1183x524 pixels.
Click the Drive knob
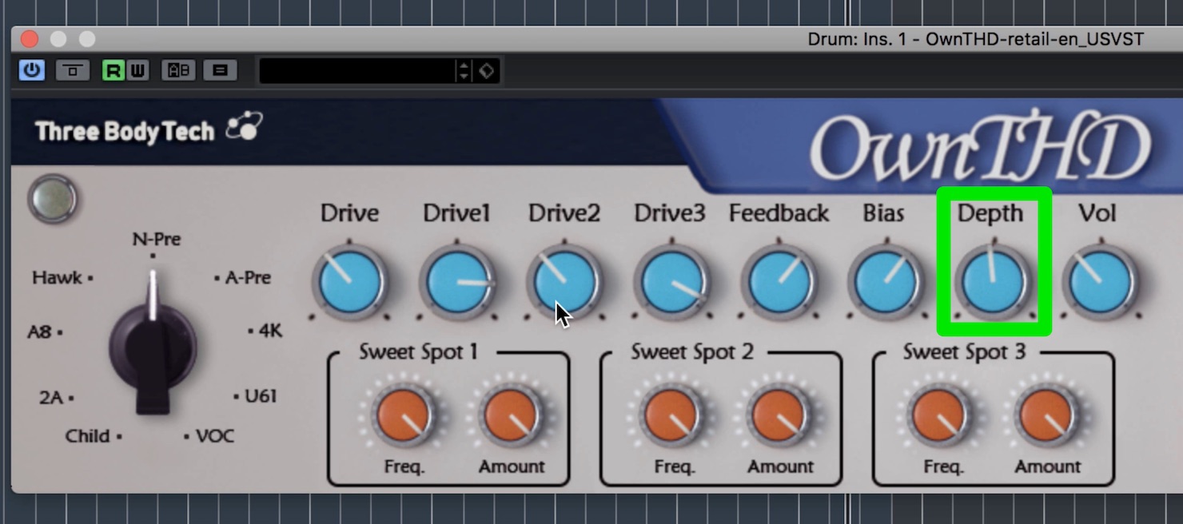349,281
